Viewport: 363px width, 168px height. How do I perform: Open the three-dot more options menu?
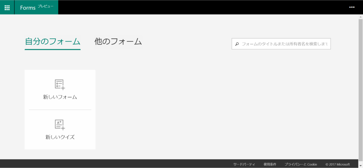(352, 7)
